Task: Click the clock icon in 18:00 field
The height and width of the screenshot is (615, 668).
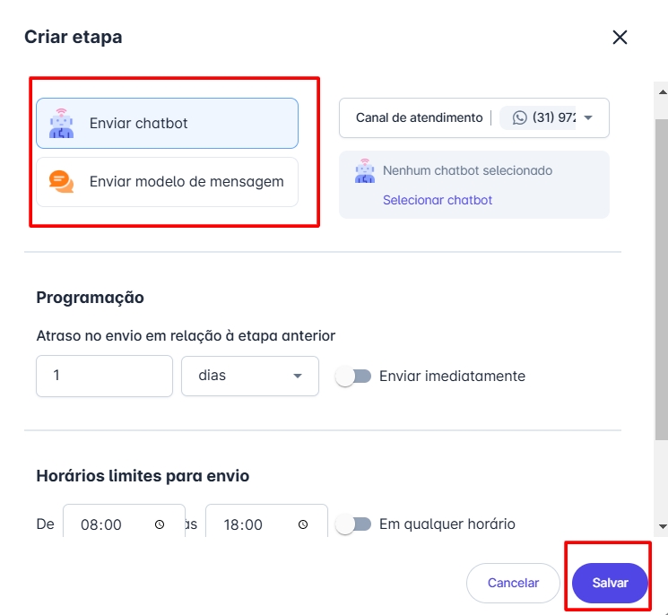Action: [303, 524]
